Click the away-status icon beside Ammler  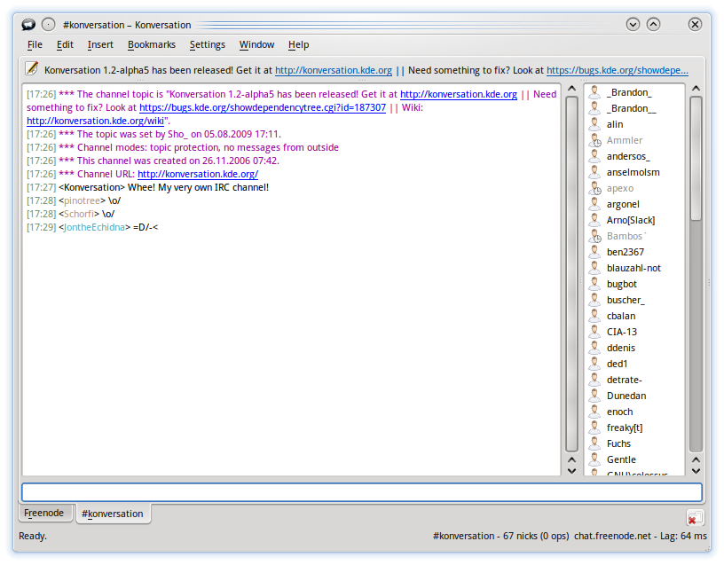(594, 140)
